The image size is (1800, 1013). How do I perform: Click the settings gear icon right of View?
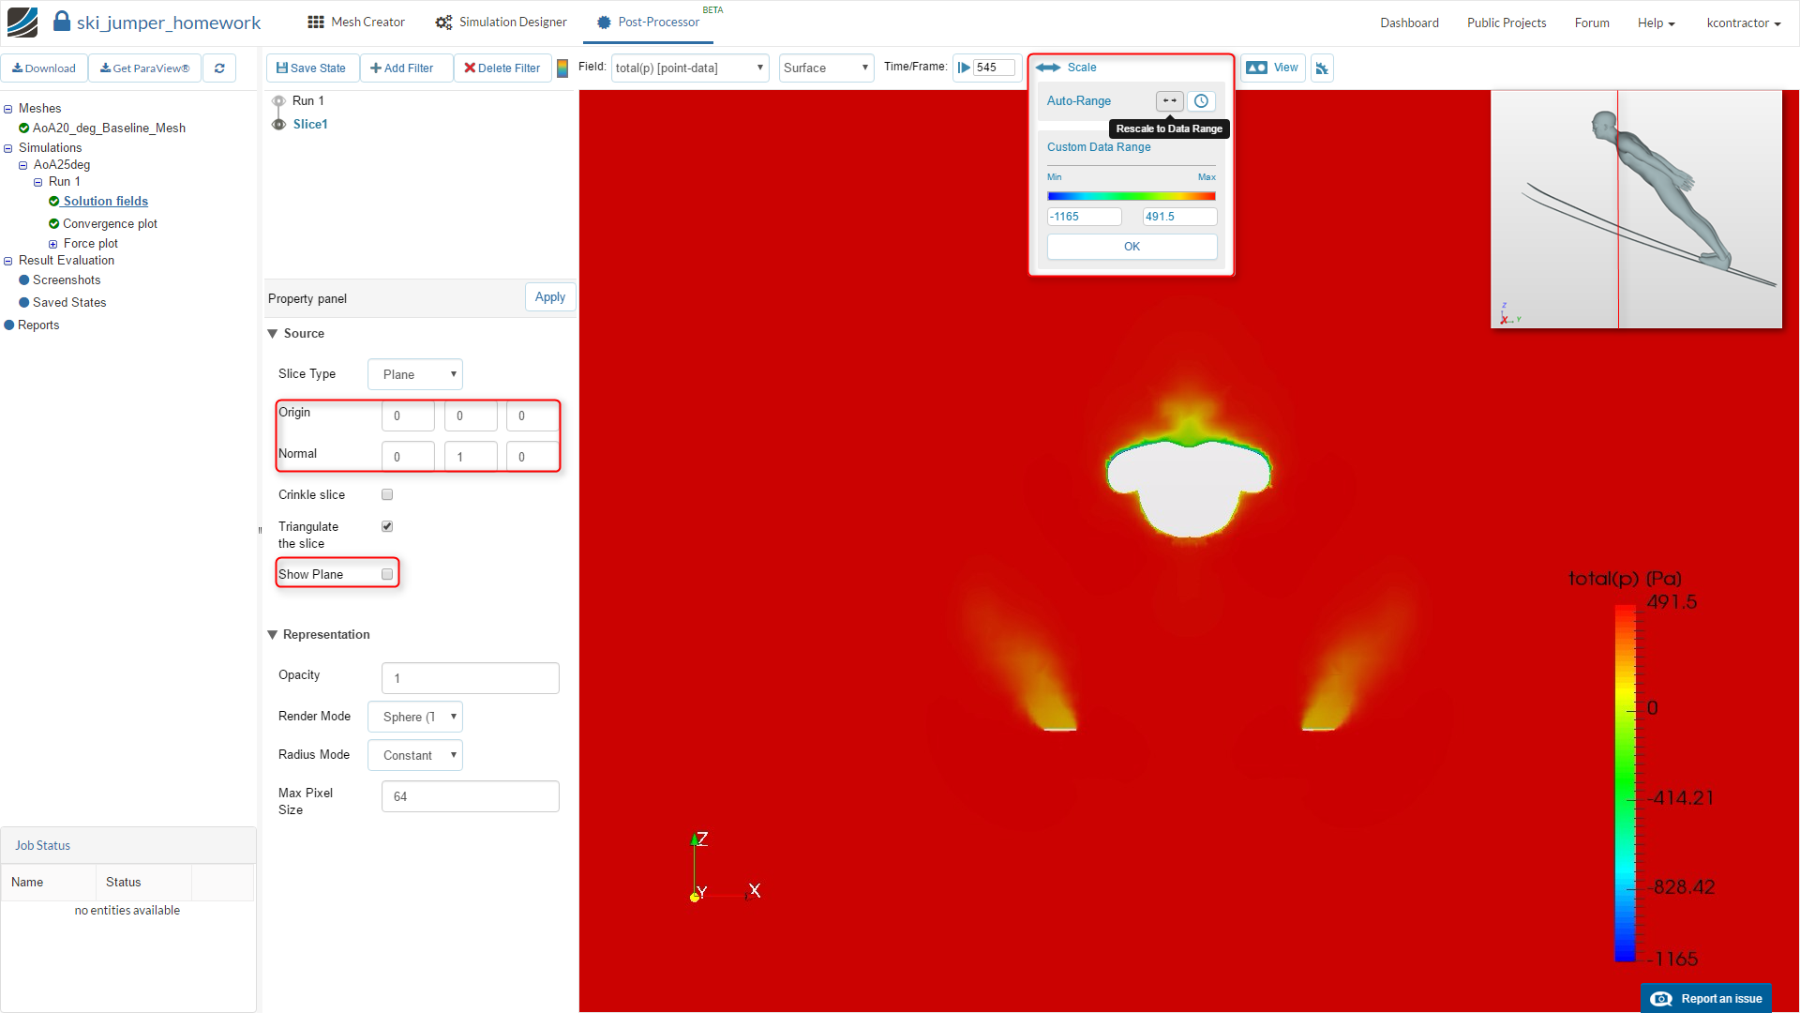click(x=1322, y=68)
